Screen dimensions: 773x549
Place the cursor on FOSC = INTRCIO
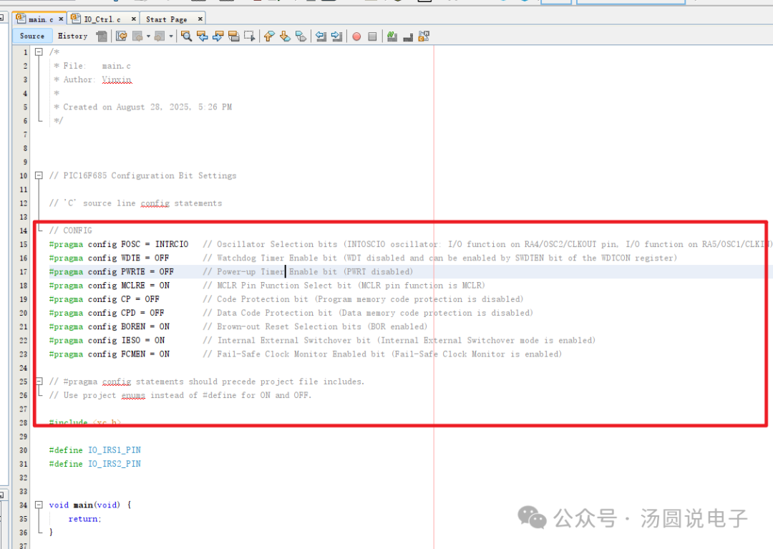155,245
